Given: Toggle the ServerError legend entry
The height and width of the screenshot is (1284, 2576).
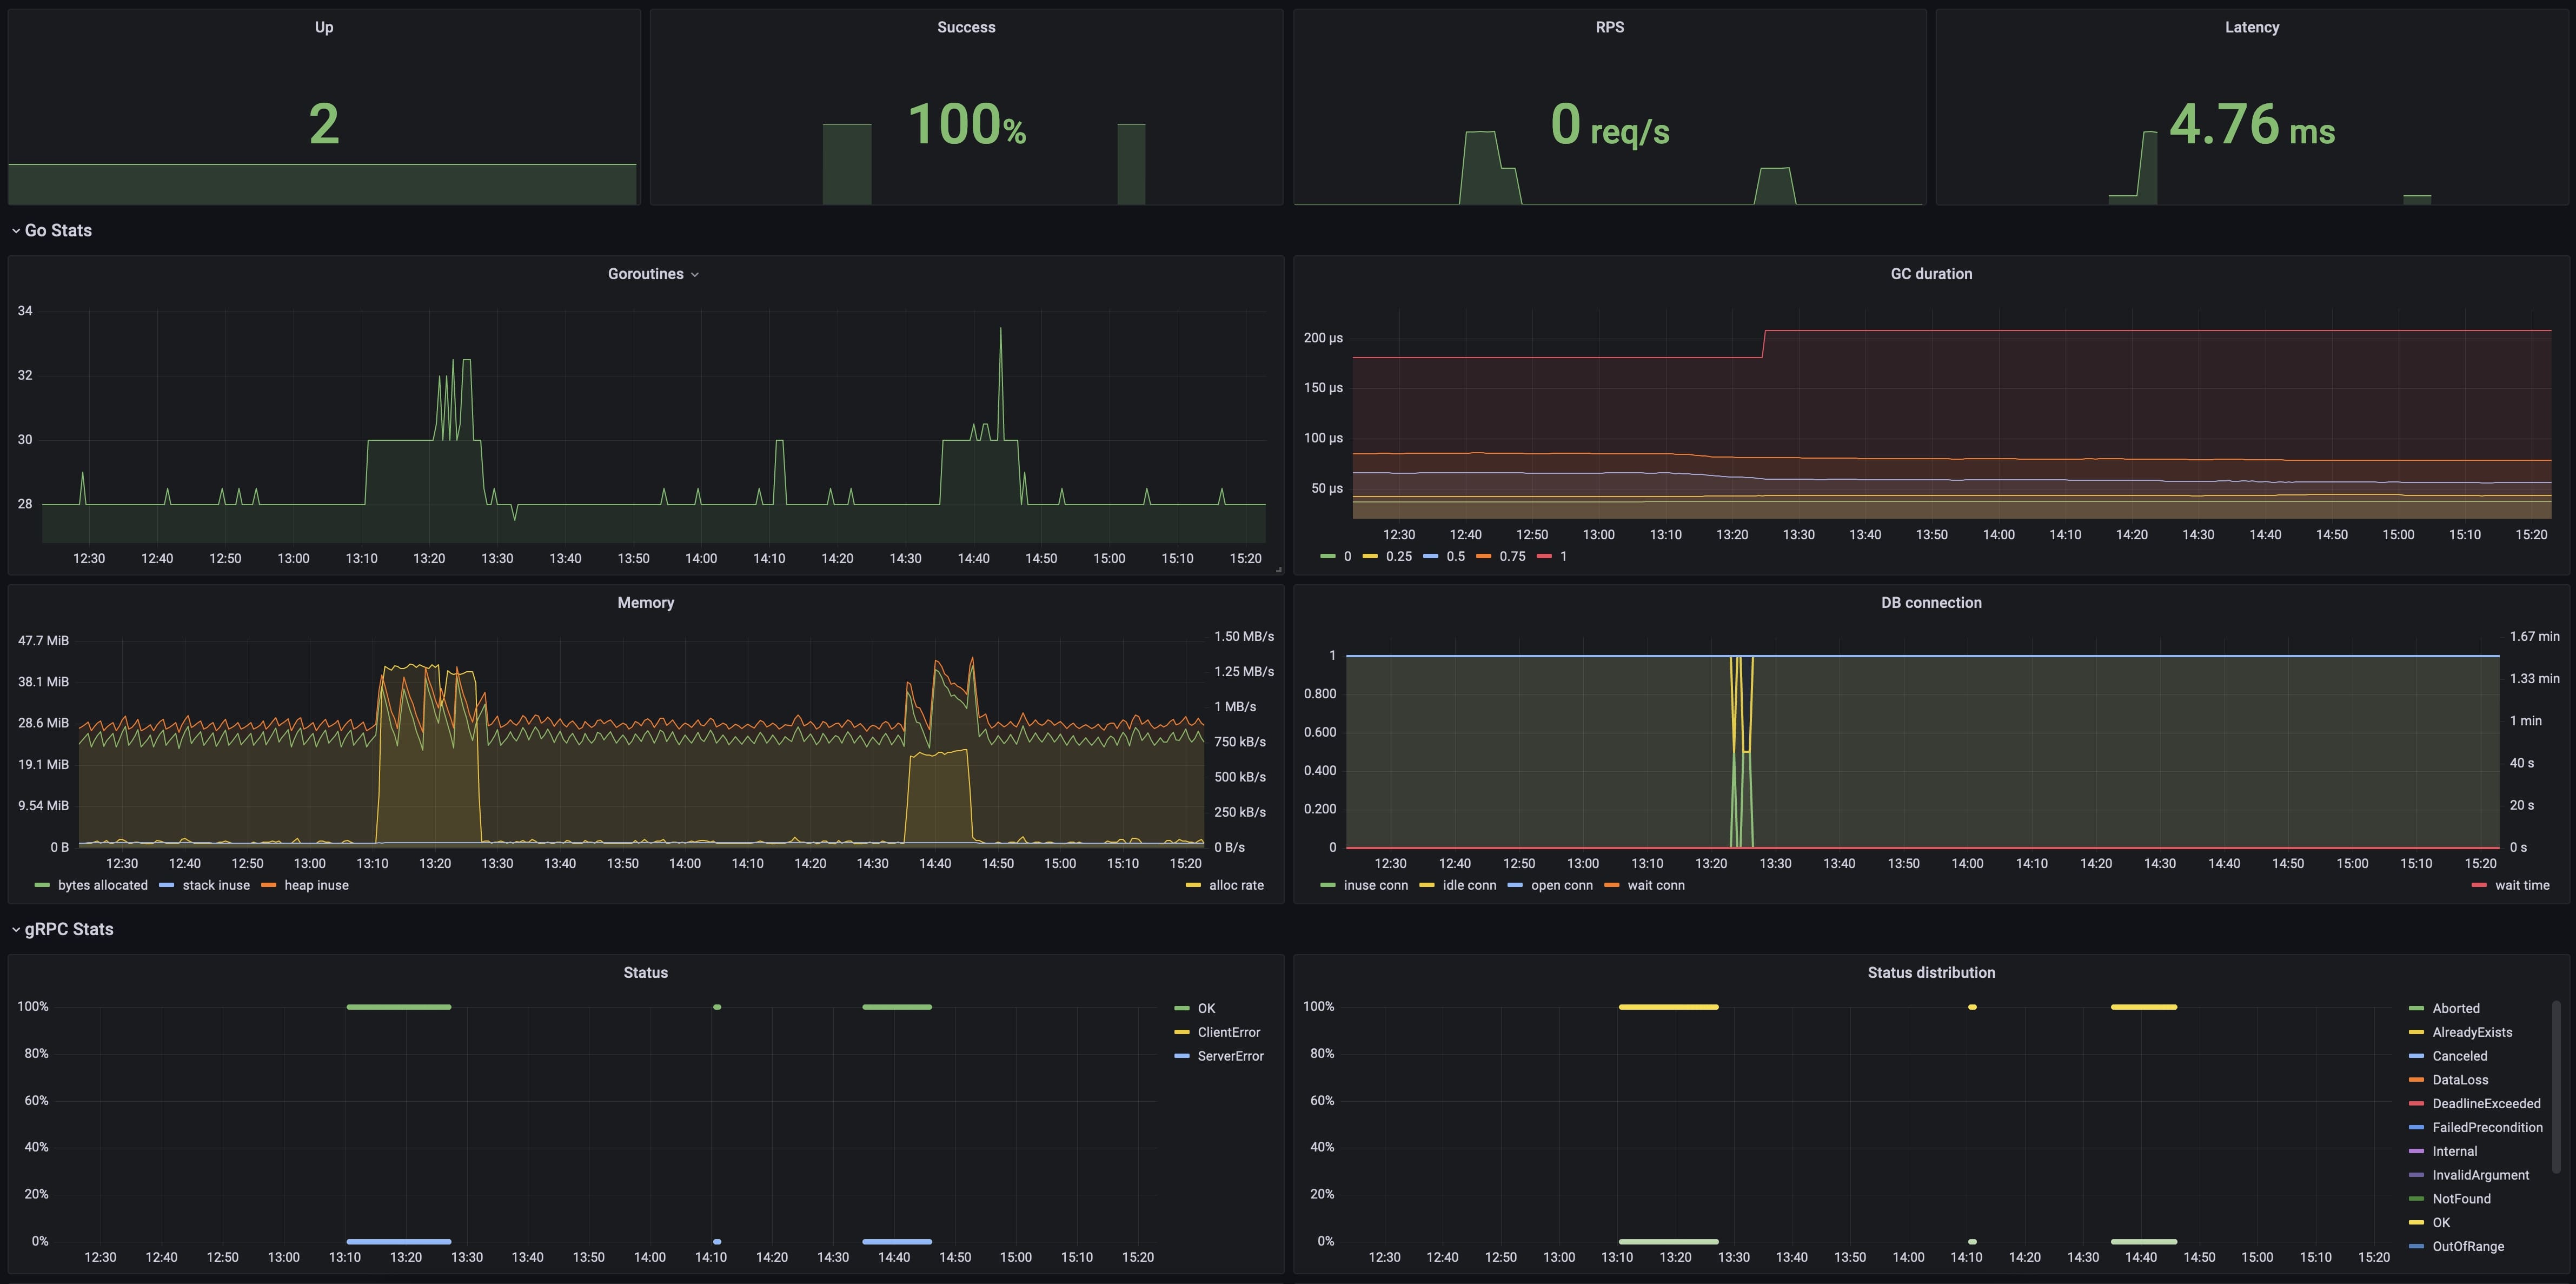Looking at the screenshot, I should pyautogui.click(x=1230, y=1057).
